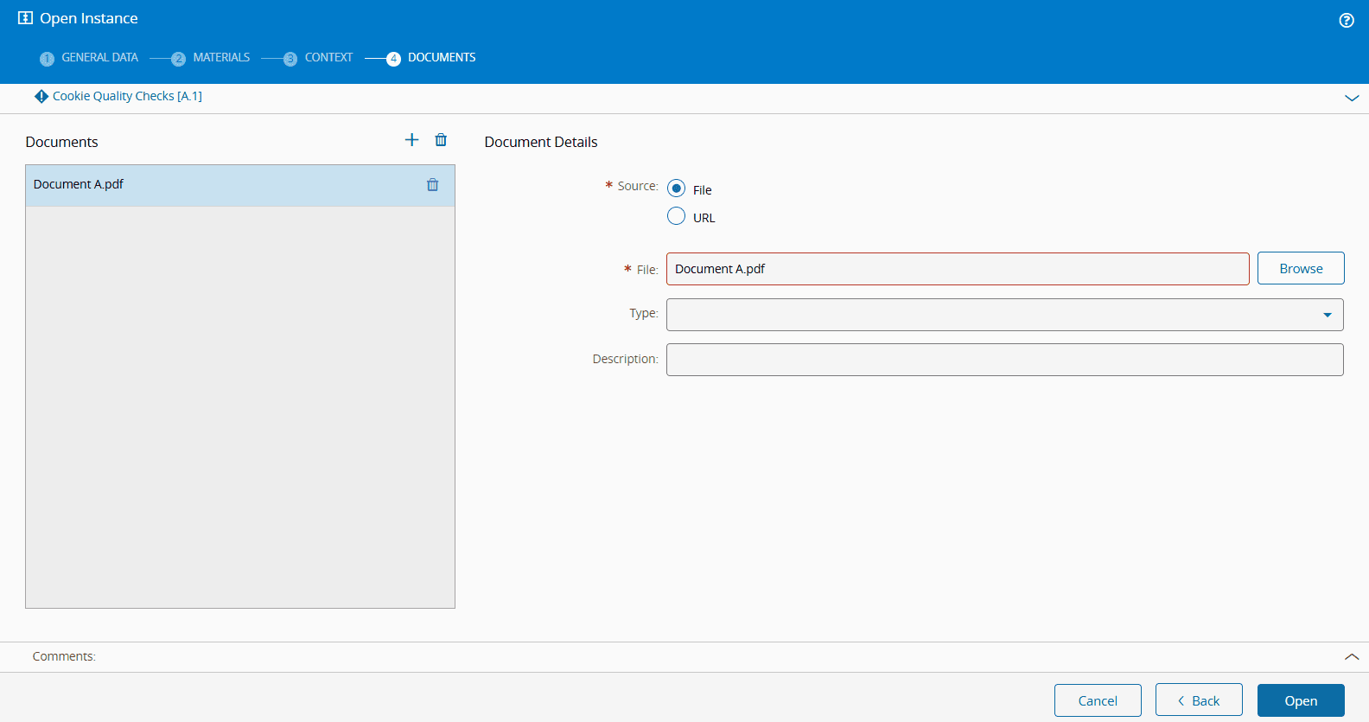The image size is (1369, 722).
Task: Click the trash icon in Documents header
Action: click(x=441, y=140)
